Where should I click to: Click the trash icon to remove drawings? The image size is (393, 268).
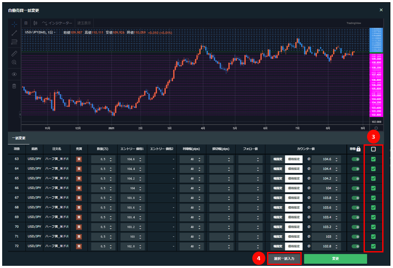click(14, 86)
